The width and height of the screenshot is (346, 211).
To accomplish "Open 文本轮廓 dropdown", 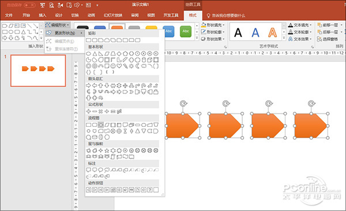I will point(300,32).
